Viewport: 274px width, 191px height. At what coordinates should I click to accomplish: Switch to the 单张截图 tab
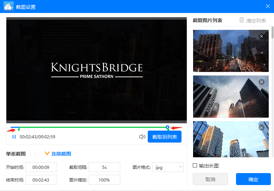pos(16,154)
